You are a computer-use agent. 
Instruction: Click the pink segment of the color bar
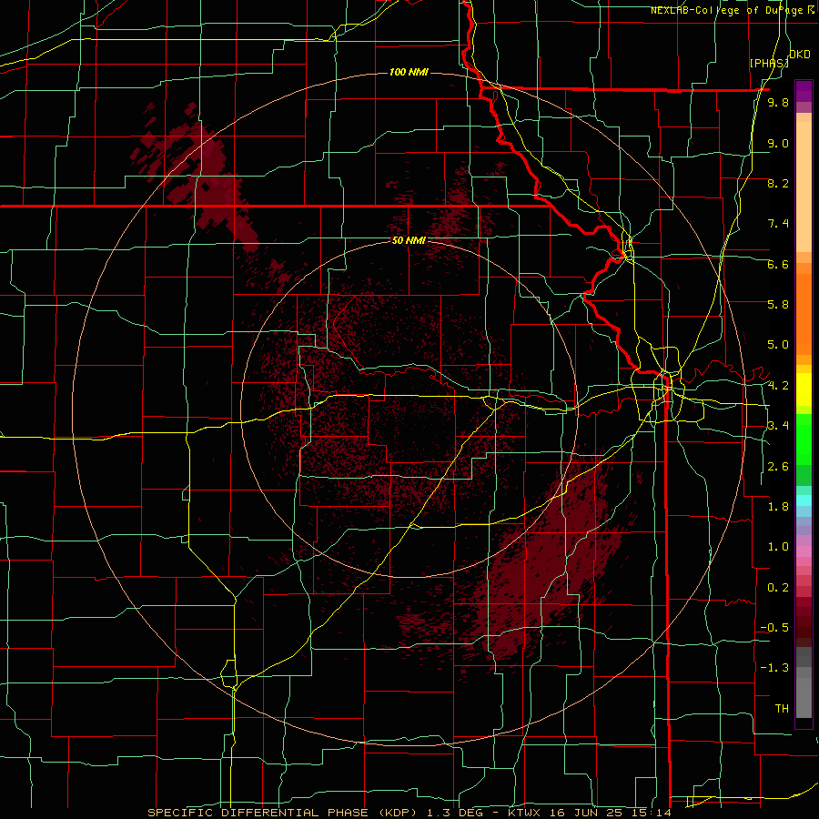point(804,551)
